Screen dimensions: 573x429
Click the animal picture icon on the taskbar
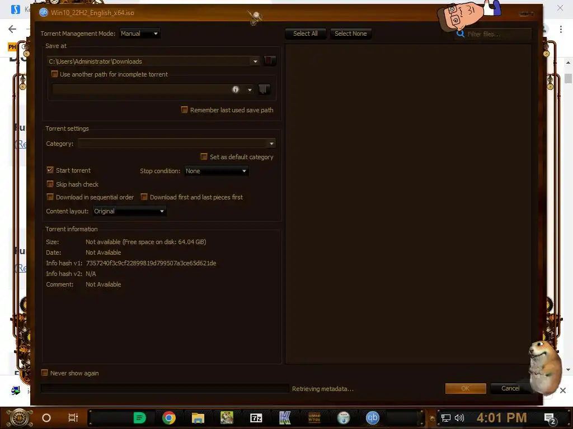click(227, 418)
